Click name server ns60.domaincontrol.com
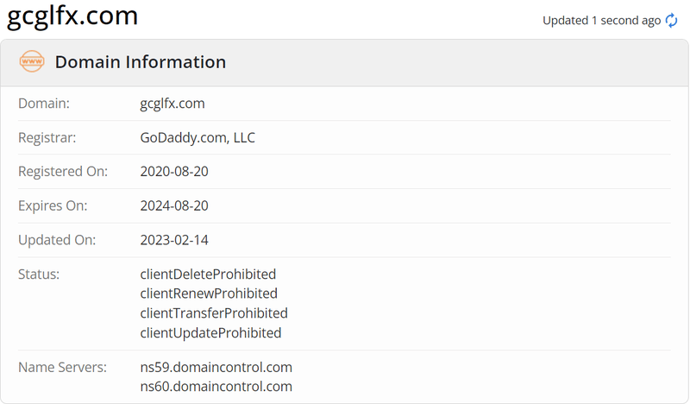This screenshot has height=404, width=690. coord(216,387)
